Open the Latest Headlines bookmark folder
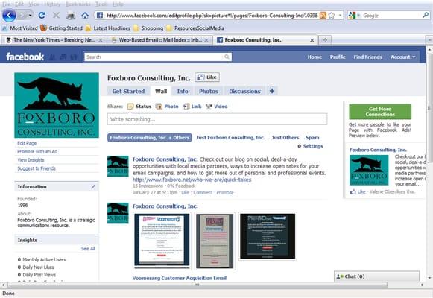This screenshot has height=298, width=433. tap(108, 28)
